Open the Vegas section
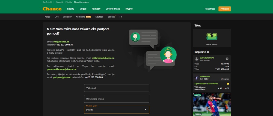273x116 pixels. coord(83,9)
